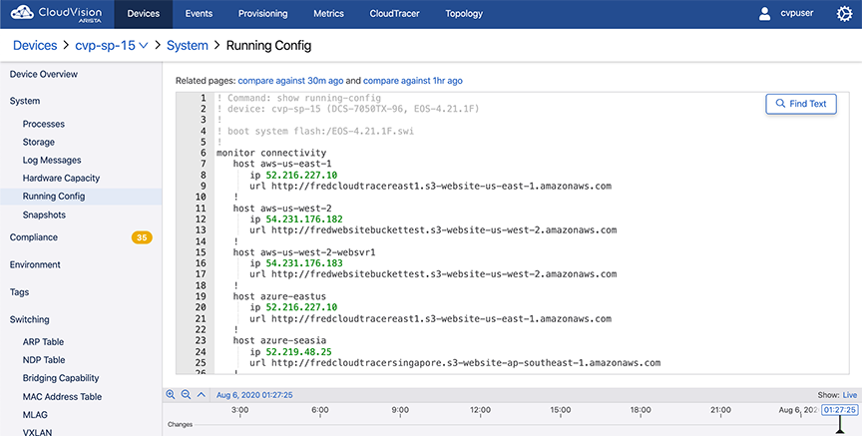Open the Devices tab
This screenshot has height=436, width=862.
click(x=144, y=14)
